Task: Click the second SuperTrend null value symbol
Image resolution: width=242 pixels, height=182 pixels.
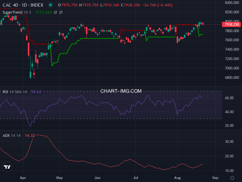Action: coord(61,12)
